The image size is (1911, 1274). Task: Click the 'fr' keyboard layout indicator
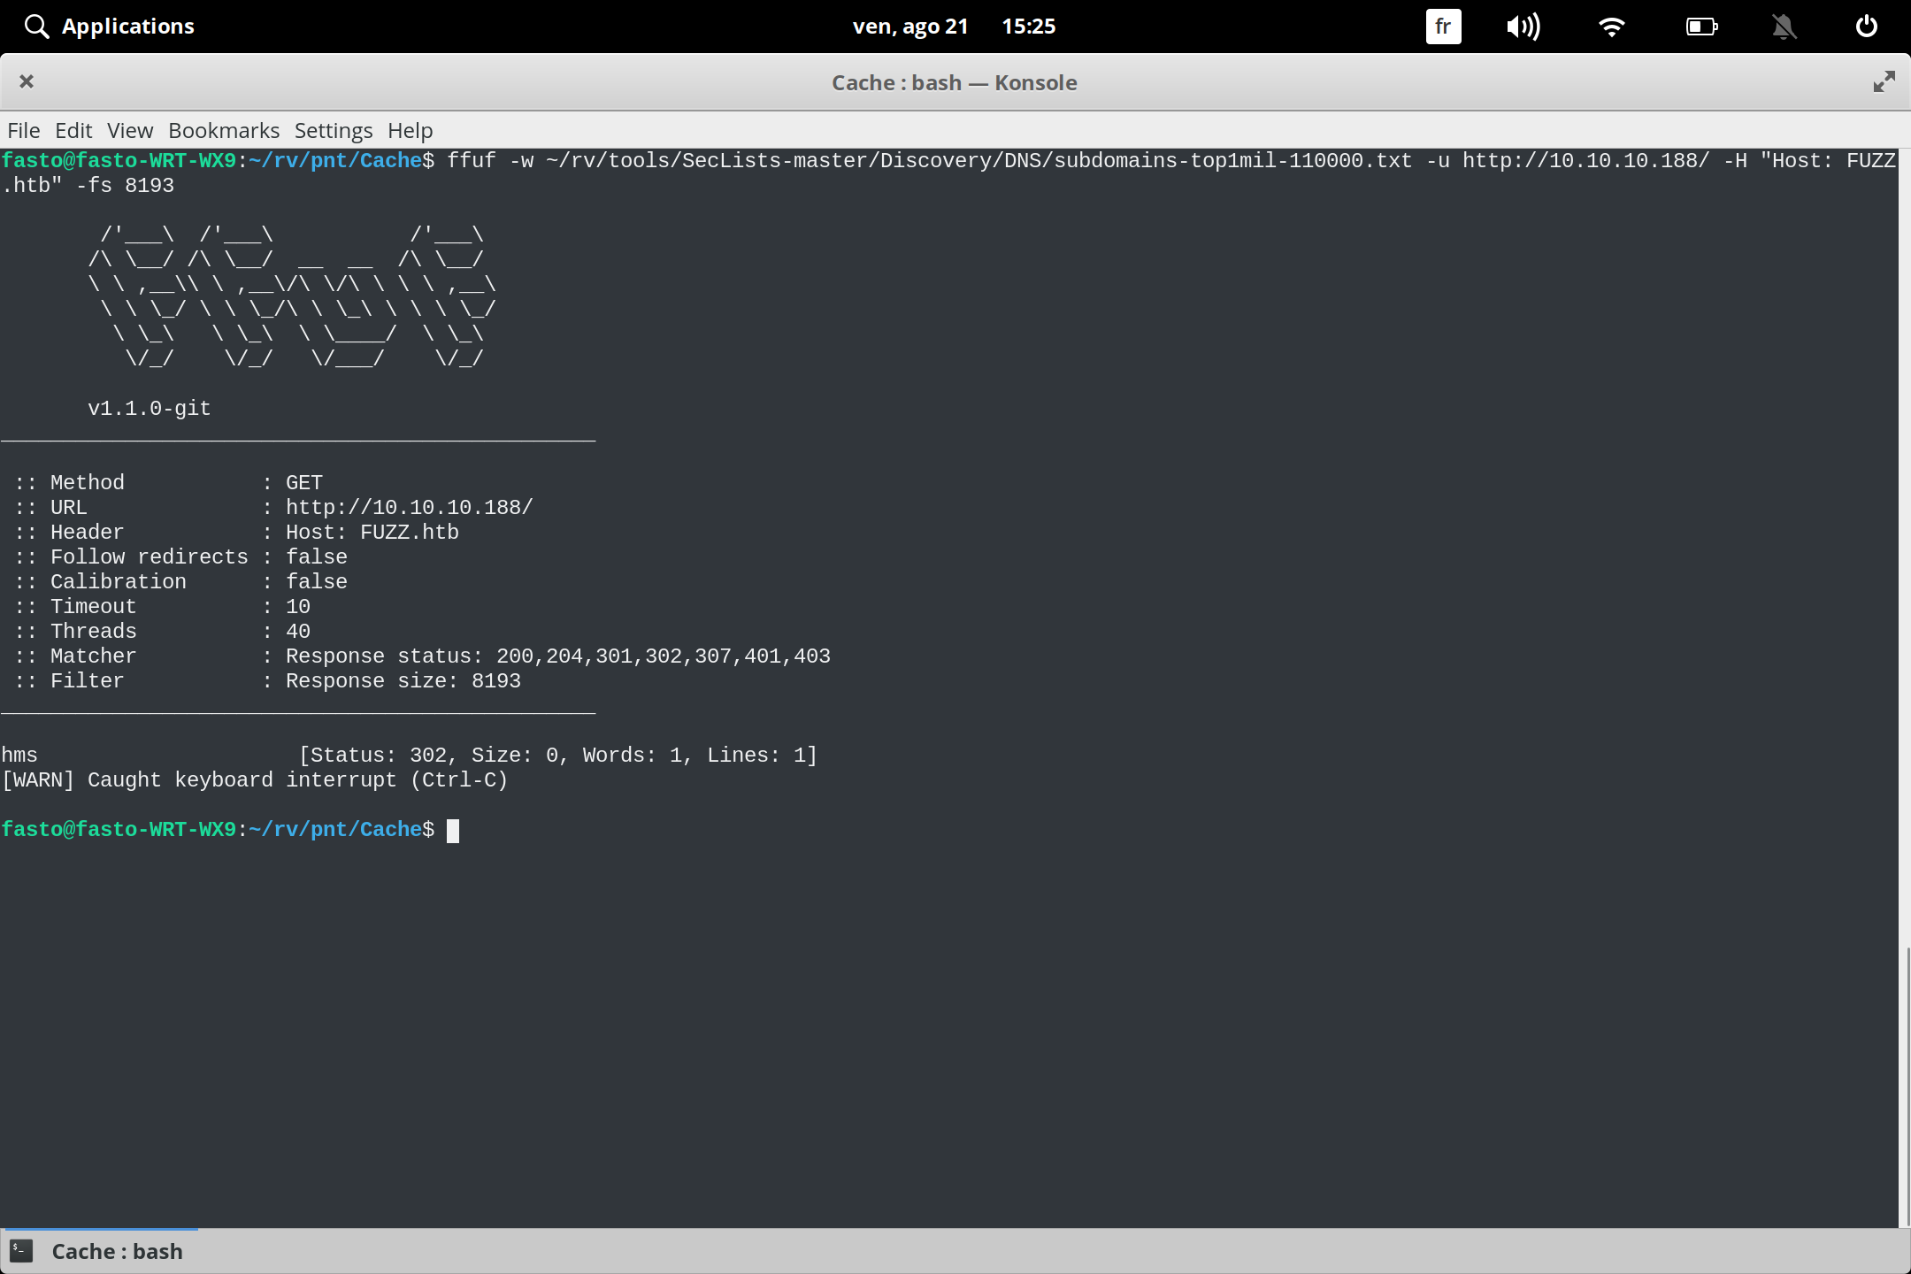tap(1442, 26)
